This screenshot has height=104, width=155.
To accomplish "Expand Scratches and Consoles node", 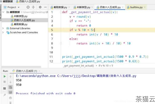I will [3, 32].
